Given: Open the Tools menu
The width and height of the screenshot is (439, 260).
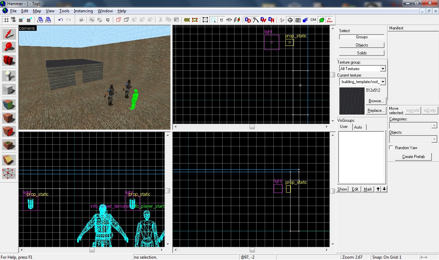Looking at the screenshot, I should coord(64,11).
